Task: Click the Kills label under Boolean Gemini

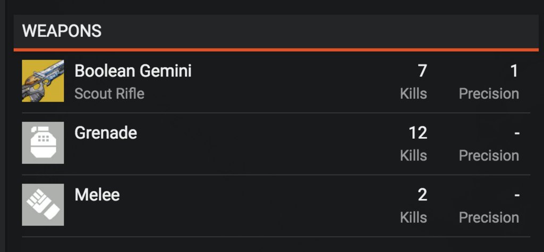Action: tap(413, 94)
